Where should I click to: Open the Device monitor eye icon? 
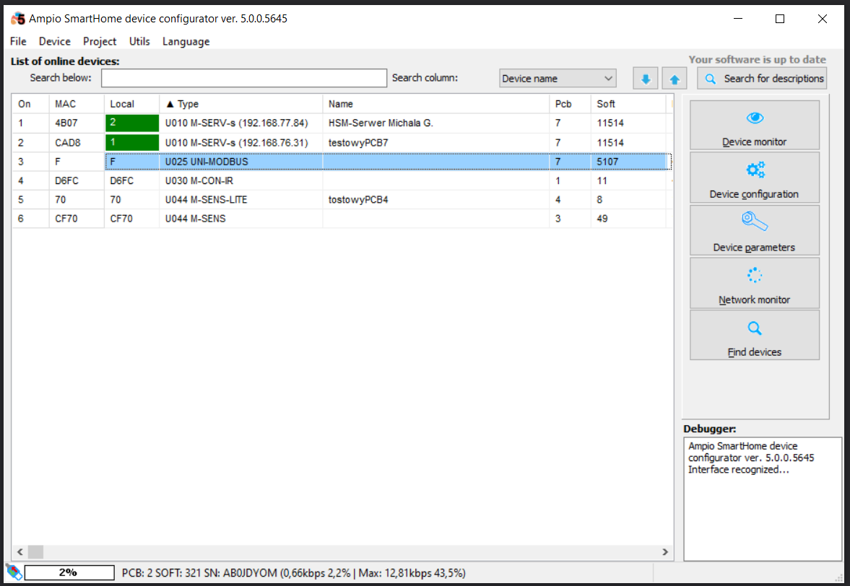tap(755, 118)
